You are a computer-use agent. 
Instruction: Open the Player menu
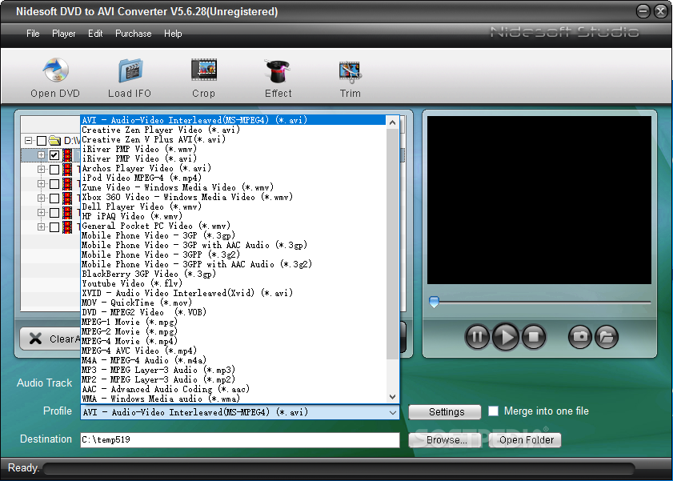pos(63,34)
